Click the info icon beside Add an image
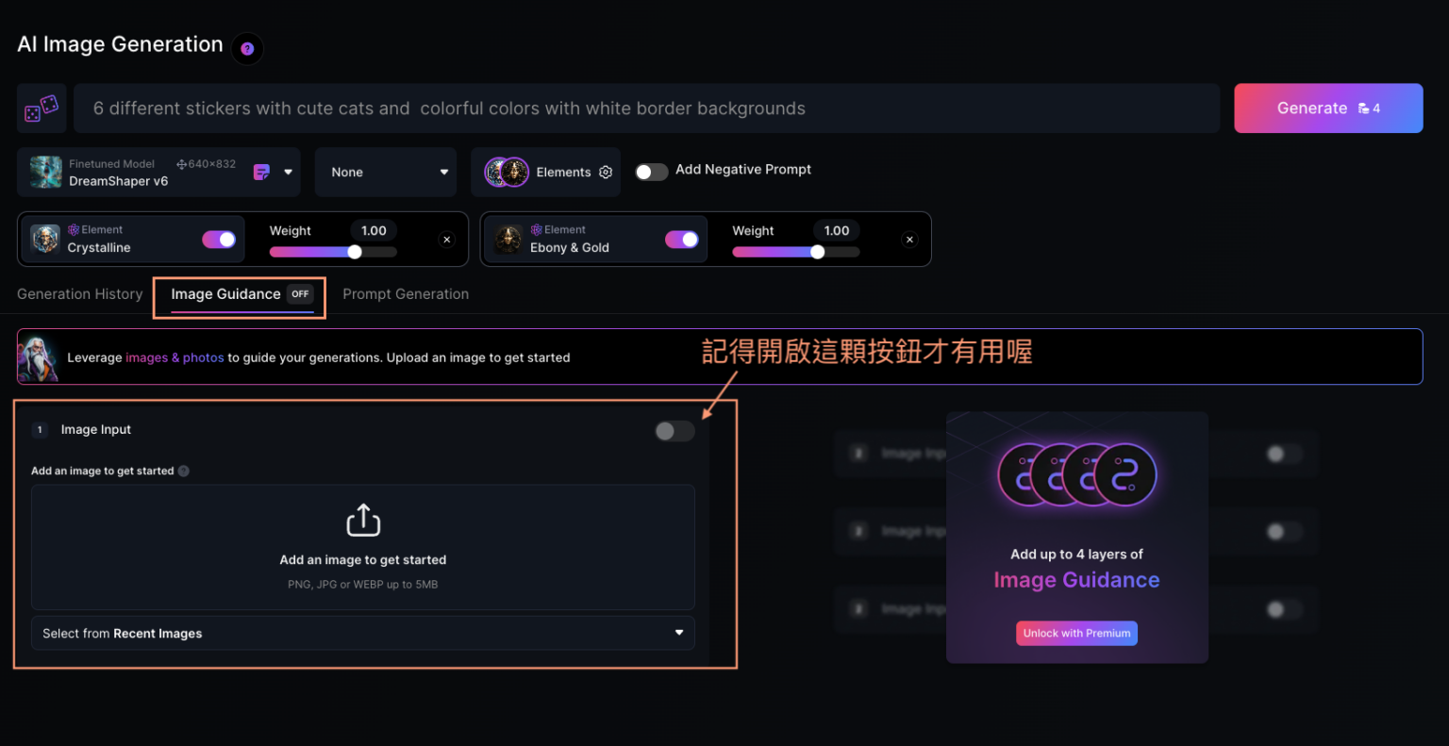1449x746 pixels. pyautogui.click(x=184, y=471)
